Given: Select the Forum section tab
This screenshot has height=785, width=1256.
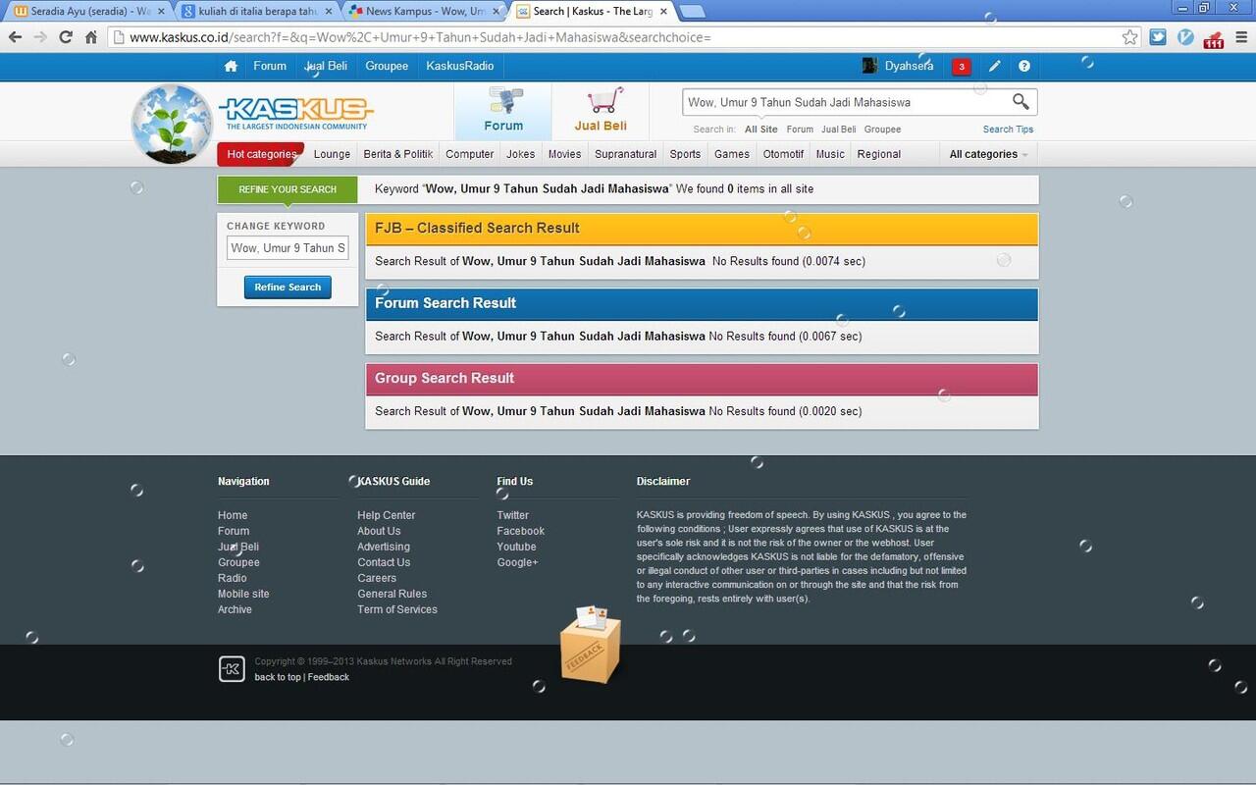Looking at the screenshot, I should tap(503, 111).
